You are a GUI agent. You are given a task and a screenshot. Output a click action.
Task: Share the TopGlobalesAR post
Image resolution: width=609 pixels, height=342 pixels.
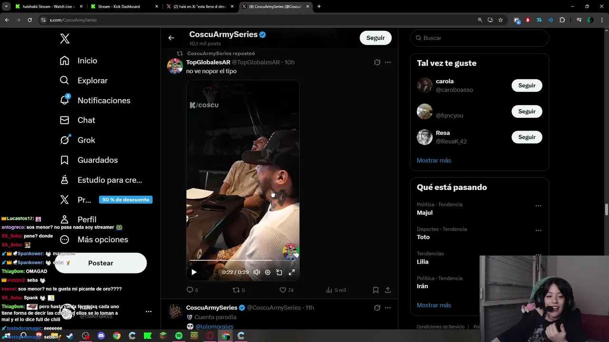click(x=388, y=290)
